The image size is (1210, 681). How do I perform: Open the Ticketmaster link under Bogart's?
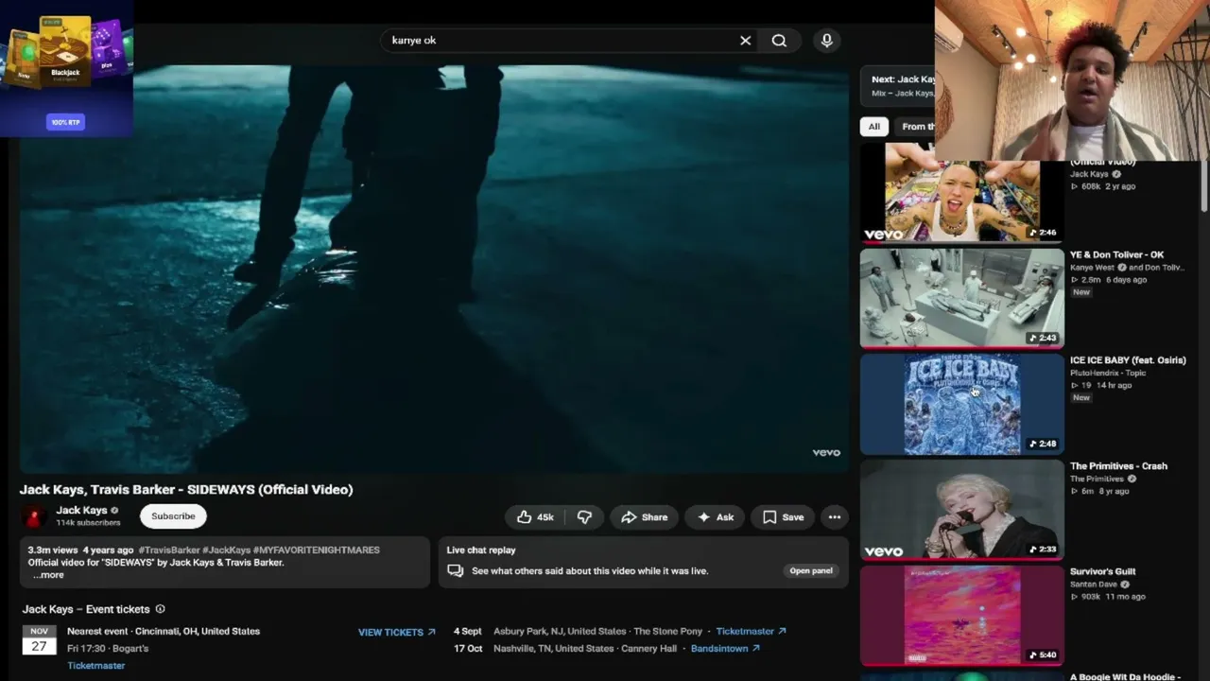[95, 666]
